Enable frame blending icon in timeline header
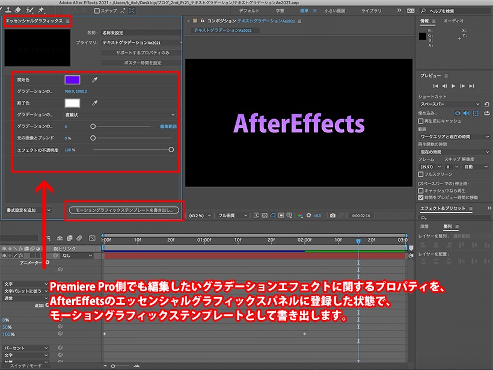This screenshot has width=493, height=370. [x=70, y=238]
